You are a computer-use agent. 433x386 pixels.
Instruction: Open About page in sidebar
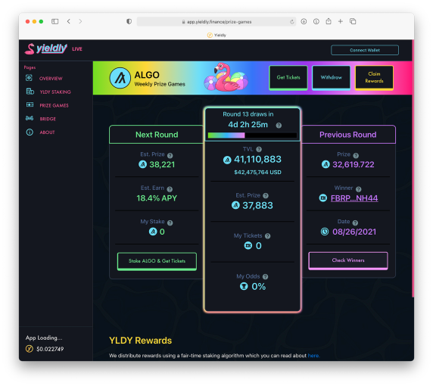pyautogui.click(x=47, y=132)
